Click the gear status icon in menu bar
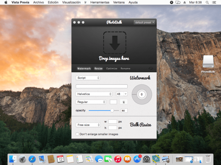Screen dimensions: 221x165 point(171,2)
